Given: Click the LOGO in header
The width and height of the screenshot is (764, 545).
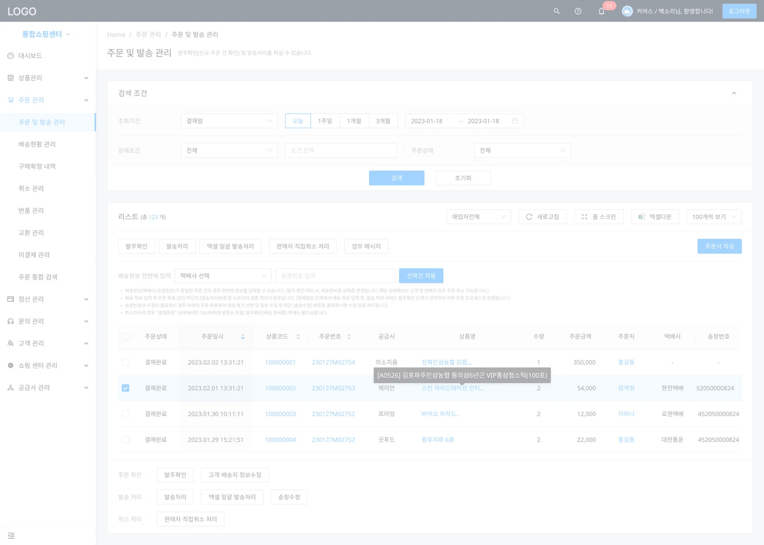Looking at the screenshot, I should [x=22, y=11].
